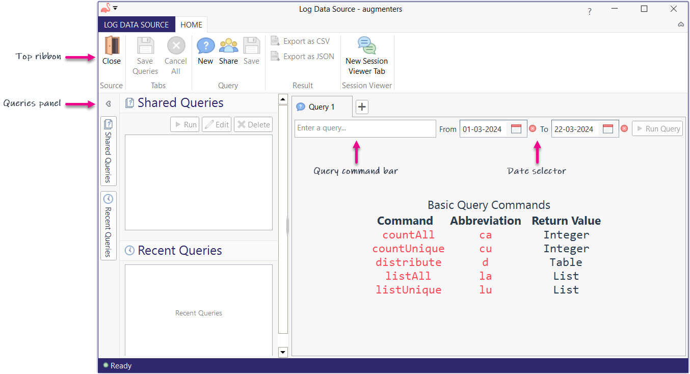Click the Share query icon

[x=228, y=46]
